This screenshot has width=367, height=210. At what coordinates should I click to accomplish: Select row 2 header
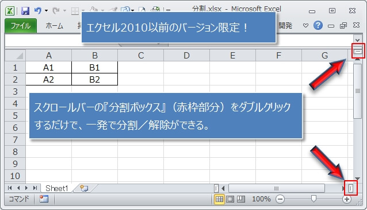pyautogui.click(x=15, y=79)
